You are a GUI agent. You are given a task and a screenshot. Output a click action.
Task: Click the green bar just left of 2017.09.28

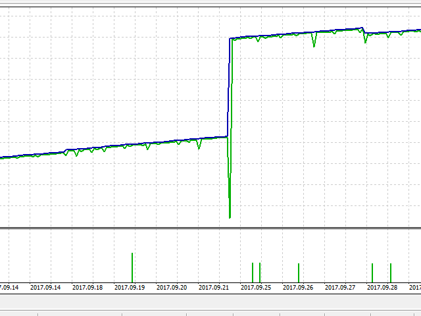pyautogui.click(x=372, y=272)
